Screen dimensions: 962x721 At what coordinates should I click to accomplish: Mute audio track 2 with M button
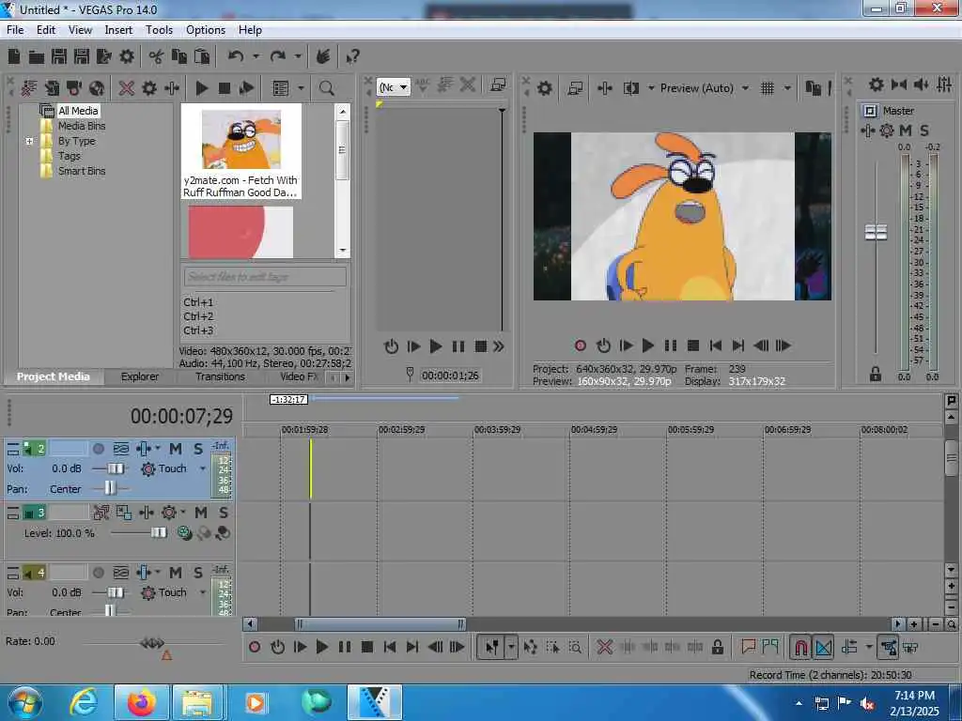[176, 450]
